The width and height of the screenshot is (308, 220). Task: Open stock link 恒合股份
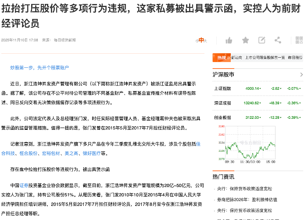click(x=28, y=153)
